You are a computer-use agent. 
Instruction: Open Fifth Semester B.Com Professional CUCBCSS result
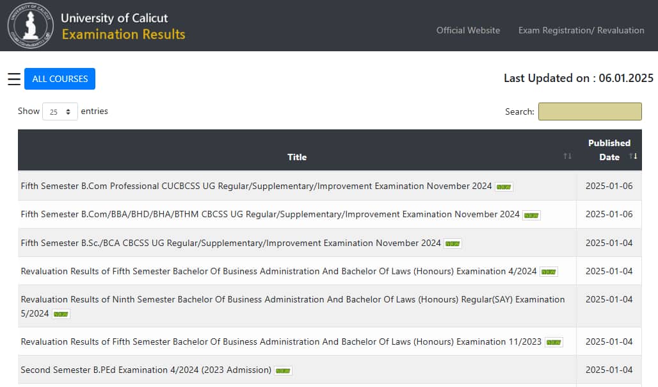click(256, 186)
